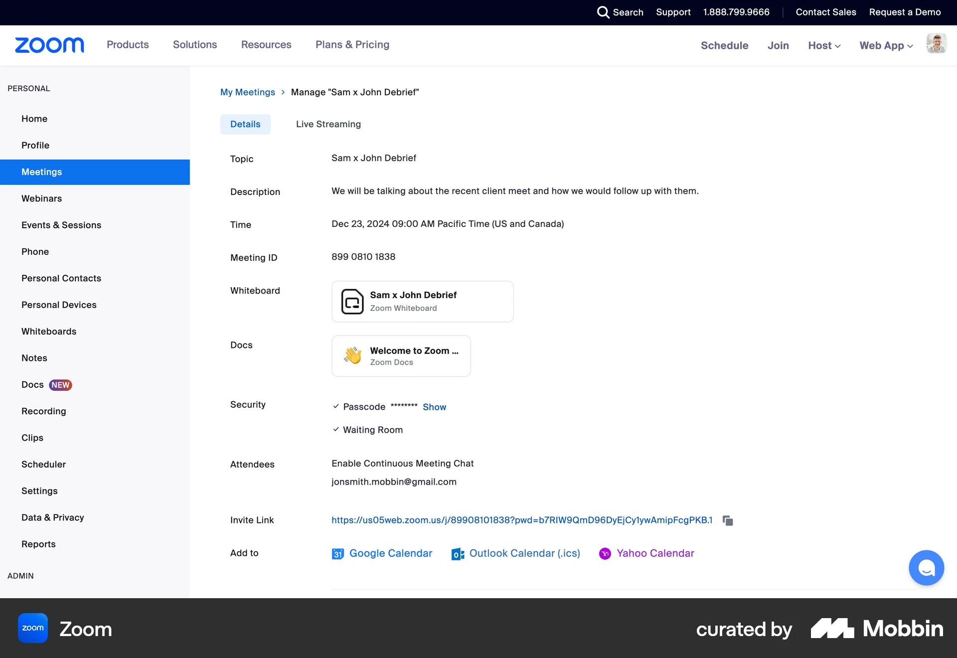957x658 pixels.
Task: Go back to My Meetings breadcrumb
Action: pyautogui.click(x=248, y=92)
